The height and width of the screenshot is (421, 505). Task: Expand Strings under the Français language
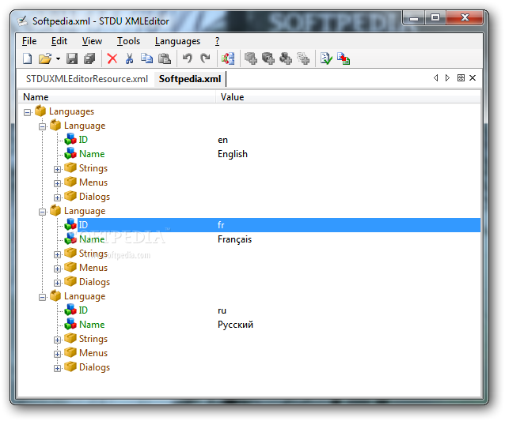point(57,254)
